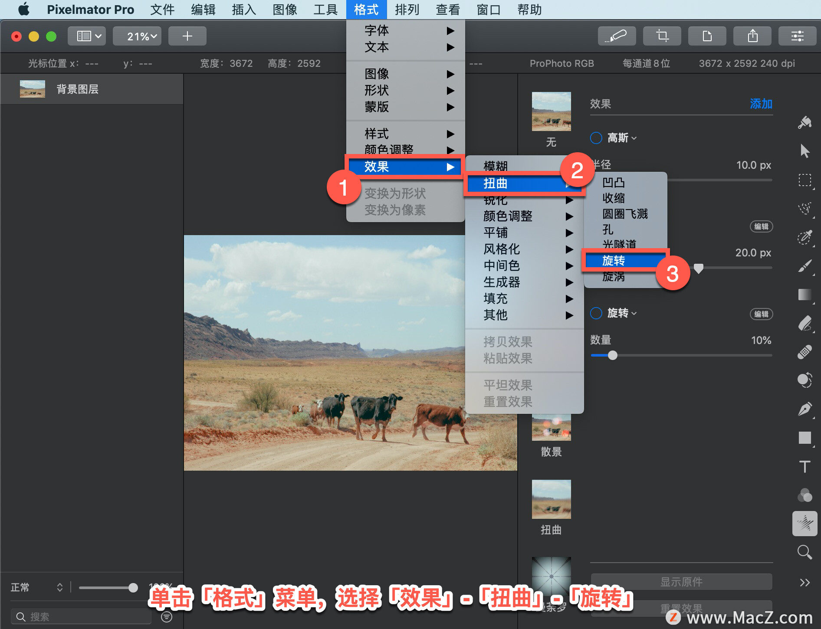Select the active Effects tool
821x629 pixels.
pos(805,524)
